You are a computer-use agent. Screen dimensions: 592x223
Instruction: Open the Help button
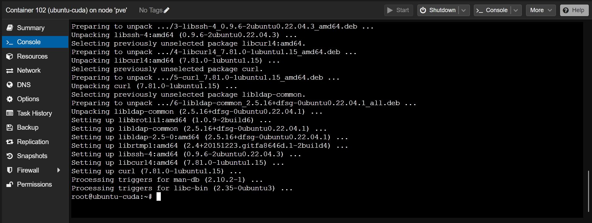(x=574, y=10)
